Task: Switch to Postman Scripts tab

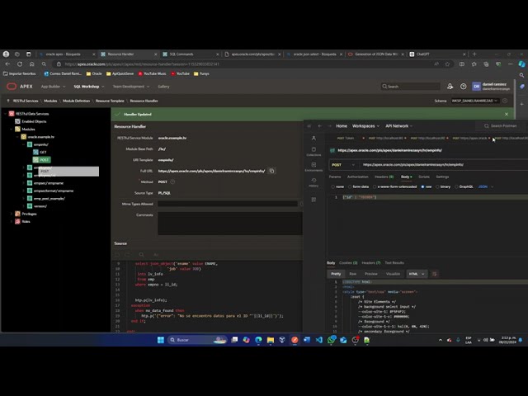Action: pyautogui.click(x=423, y=177)
